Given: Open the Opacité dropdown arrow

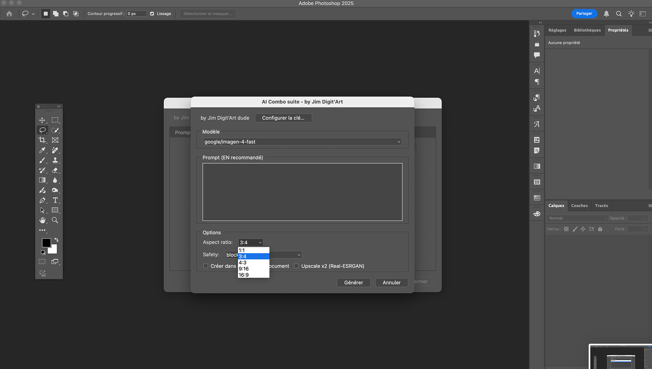Looking at the screenshot, I should click(x=646, y=218).
